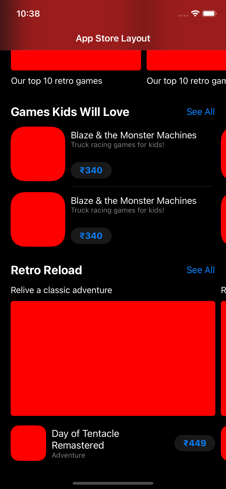Screen dimensions: 226x489
Task: Open Day of Tentacle Remastered app icon
Action: (x=28, y=443)
